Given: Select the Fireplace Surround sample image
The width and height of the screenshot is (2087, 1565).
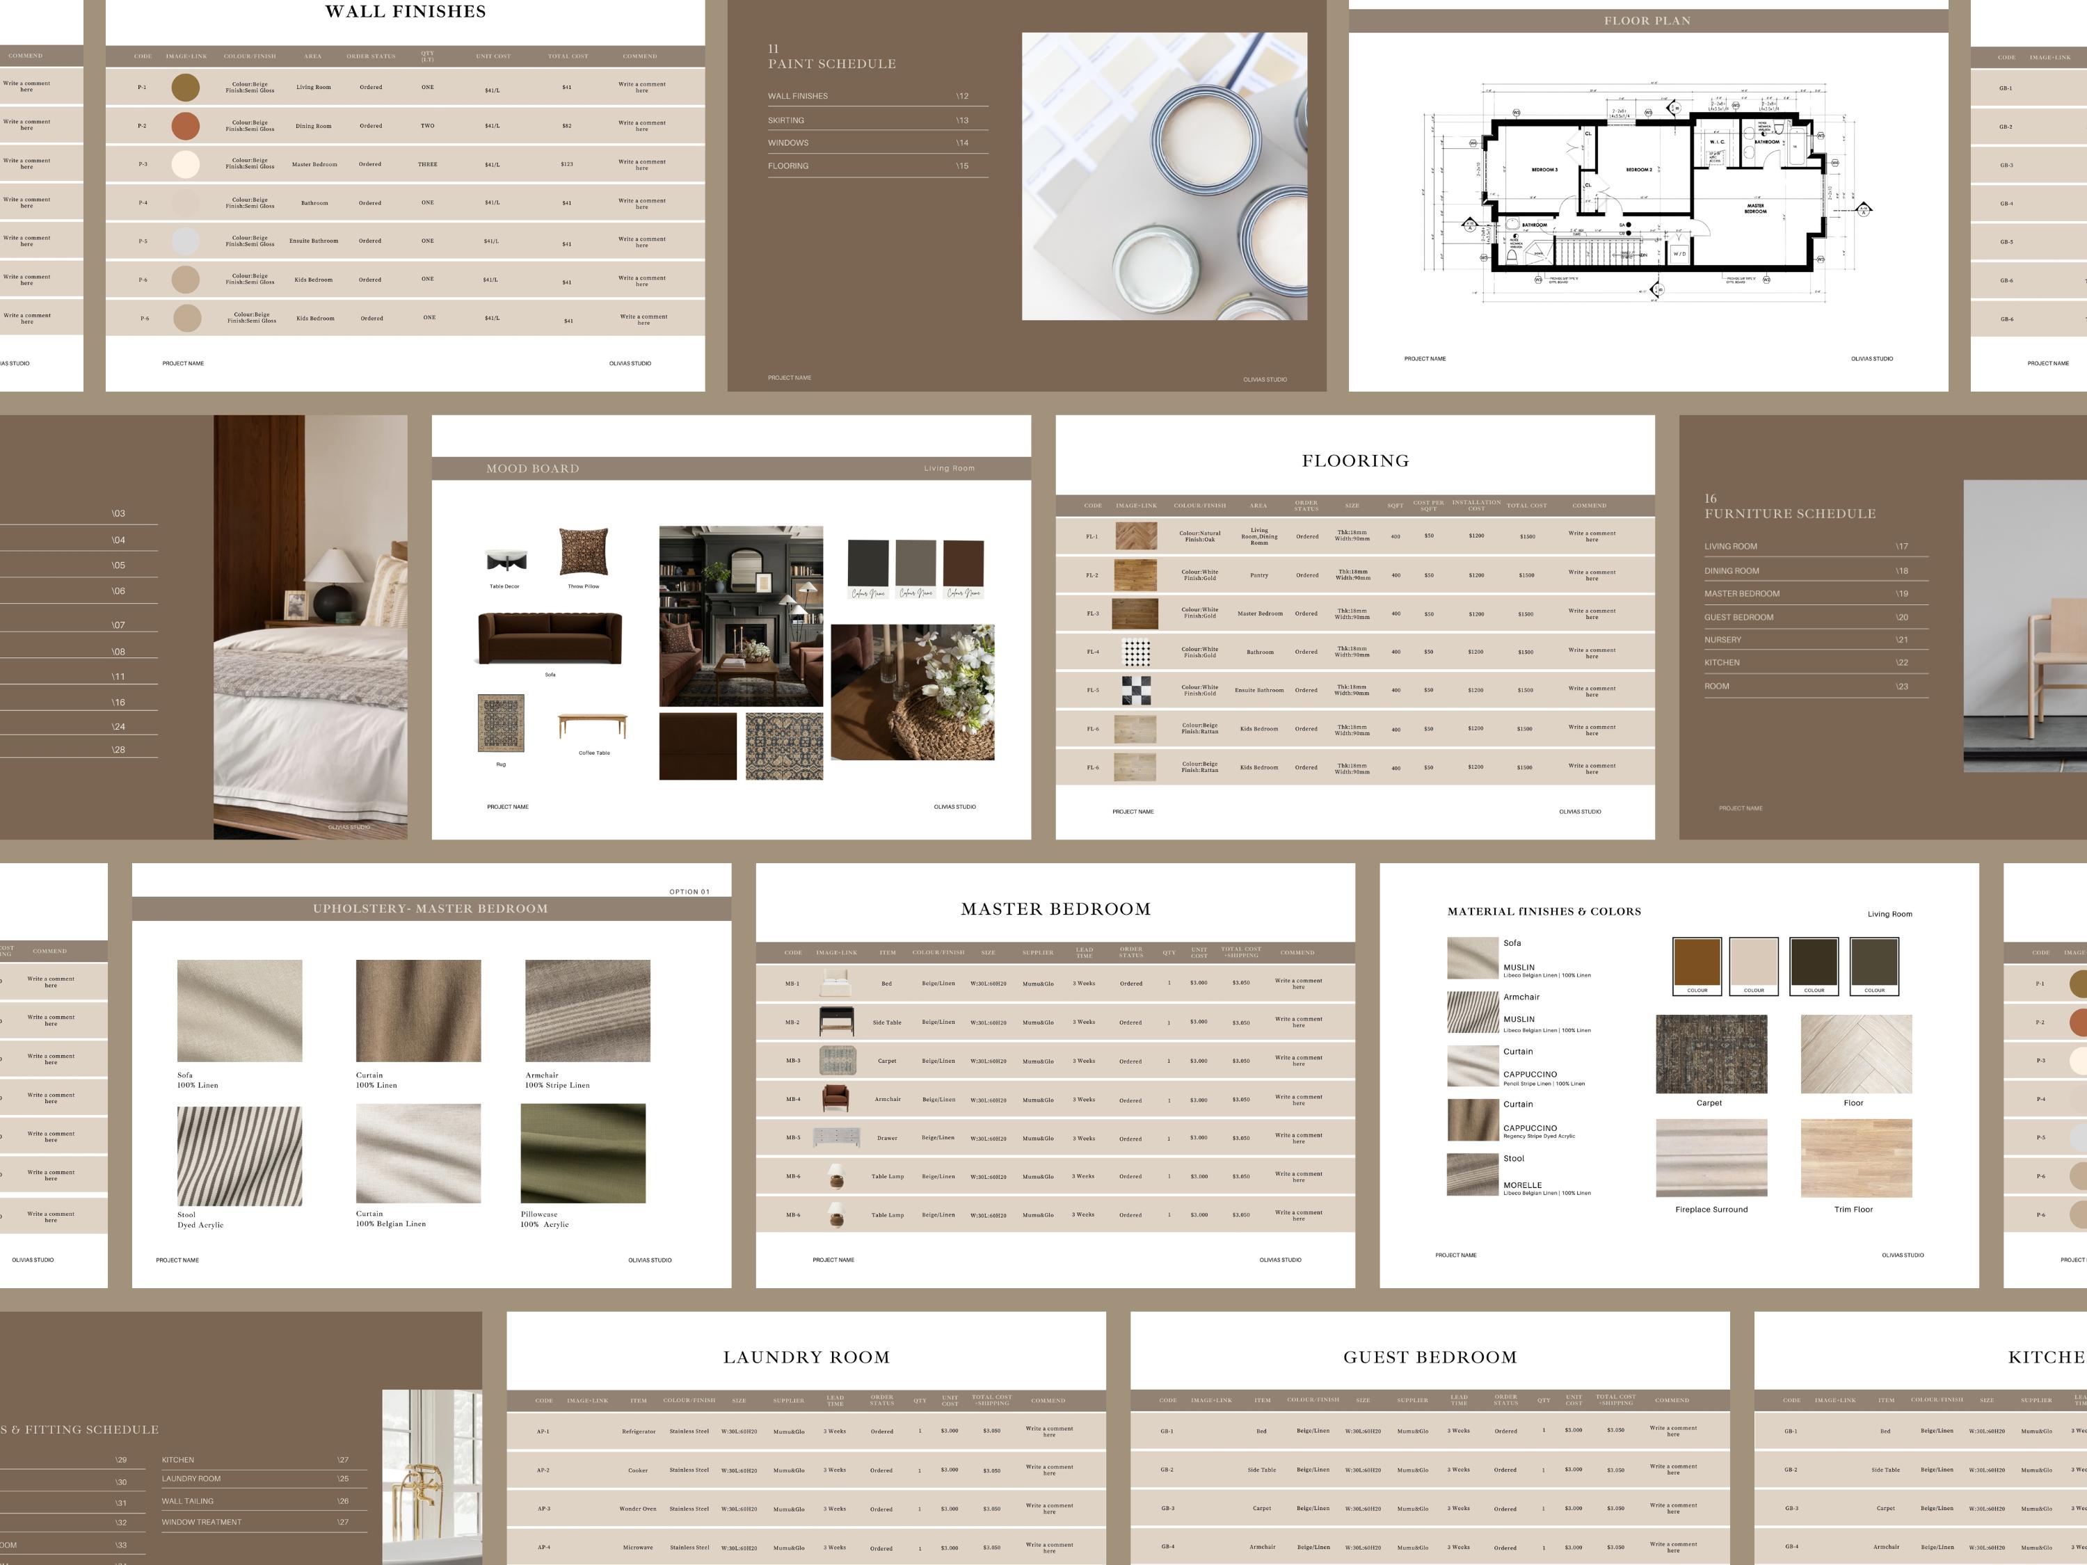Looking at the screenshot, I should [x=1711, y=1157].
